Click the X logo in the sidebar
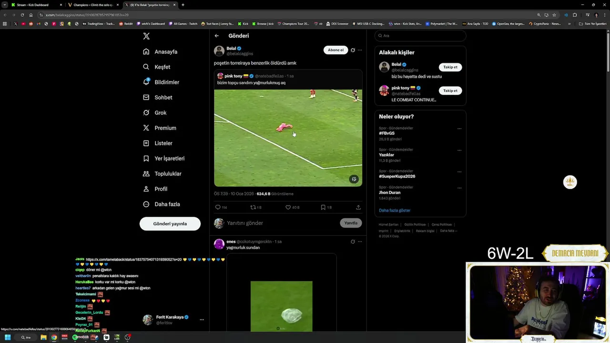Viewport: 610px width, 343px height. [146, 36]
